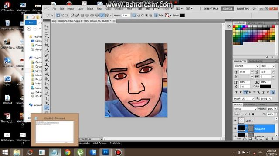Add a layer mask in Layers panel
Viewport: 279px width, 156px height.
pos(250,139)
